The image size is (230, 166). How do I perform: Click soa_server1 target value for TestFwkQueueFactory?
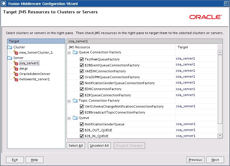pyautogui.click(x=185, y=59)
